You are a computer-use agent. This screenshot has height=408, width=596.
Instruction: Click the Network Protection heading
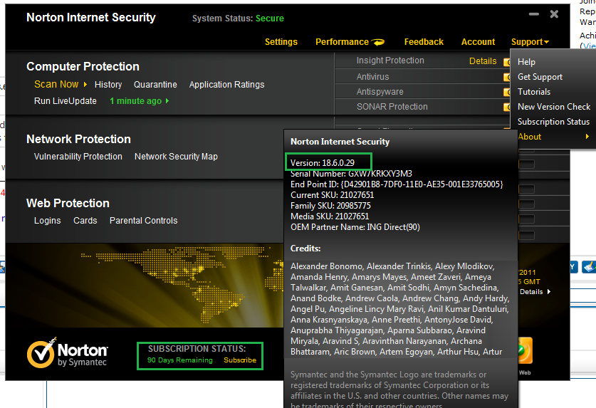[78, 139]
